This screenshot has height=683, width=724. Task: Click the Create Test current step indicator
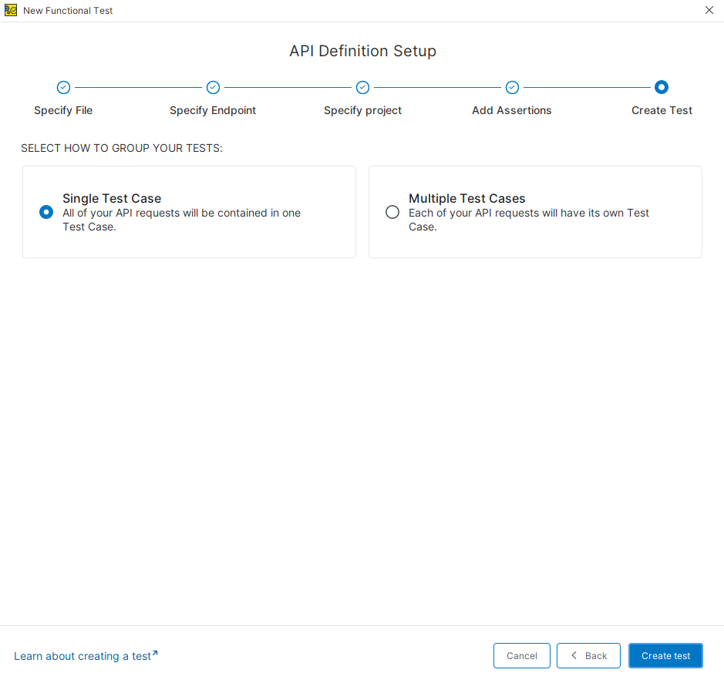tap(662, 87)
